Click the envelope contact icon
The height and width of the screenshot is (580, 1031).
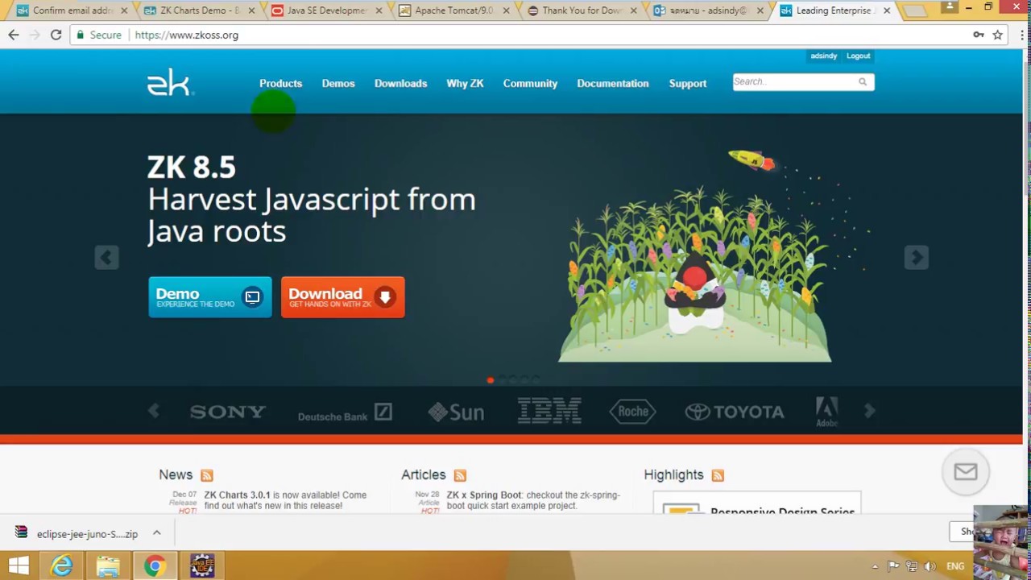pos(965,472)
